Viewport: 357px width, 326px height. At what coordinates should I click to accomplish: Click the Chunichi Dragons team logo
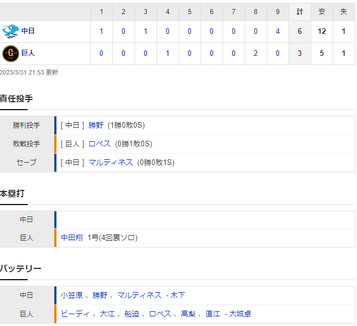click(x=11, y=32)
